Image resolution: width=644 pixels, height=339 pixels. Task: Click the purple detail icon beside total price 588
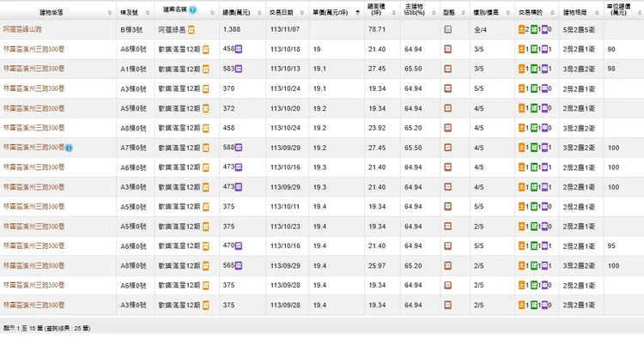239,148
